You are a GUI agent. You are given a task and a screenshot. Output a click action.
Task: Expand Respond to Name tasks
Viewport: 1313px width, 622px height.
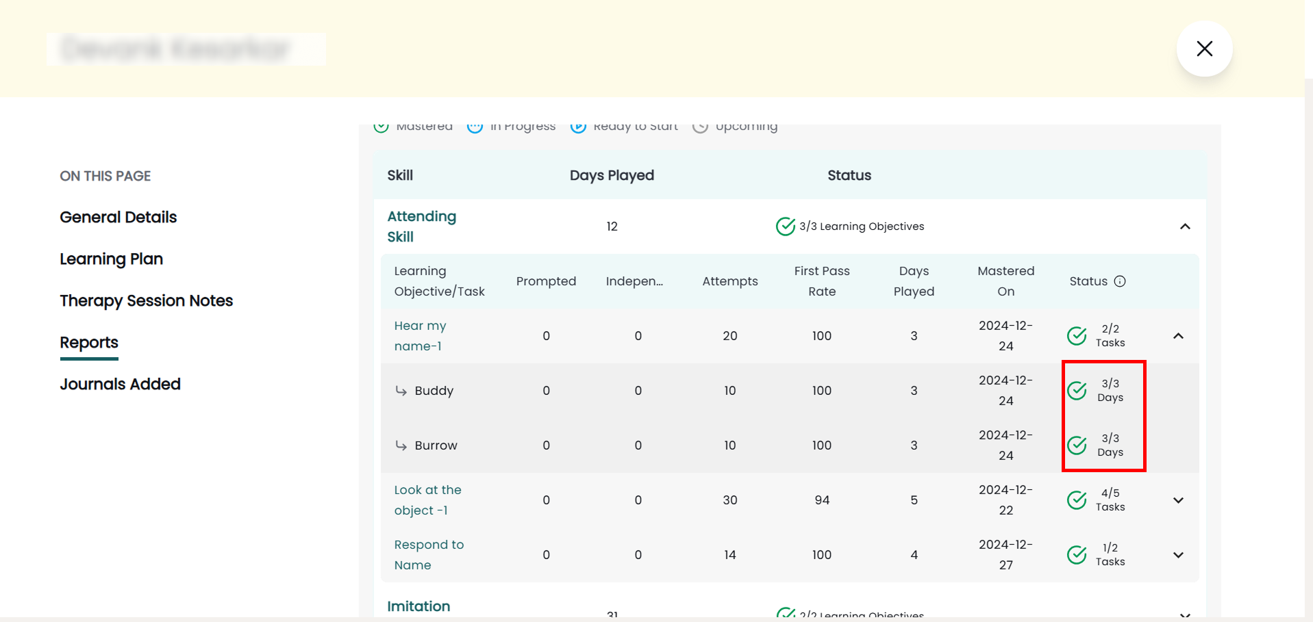(x=1178, y=555)
